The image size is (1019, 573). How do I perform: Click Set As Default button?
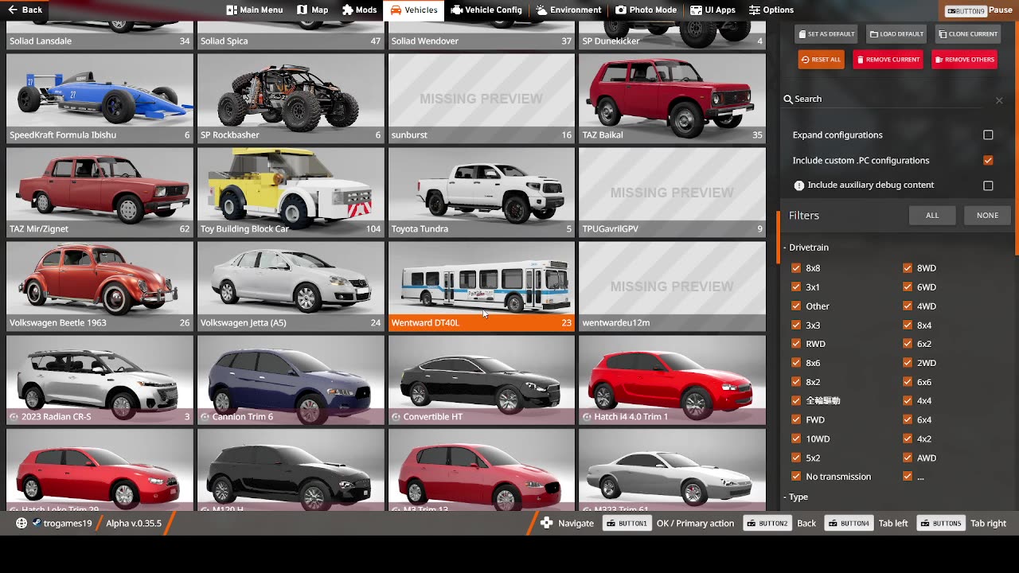(x=826, y=34)
